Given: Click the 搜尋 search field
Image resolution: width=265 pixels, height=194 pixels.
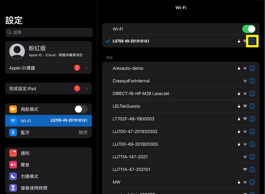Looking at the screenshot, I should 49,33.
